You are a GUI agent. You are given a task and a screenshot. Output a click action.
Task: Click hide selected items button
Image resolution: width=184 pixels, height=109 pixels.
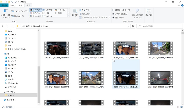(x=138, y=14)
